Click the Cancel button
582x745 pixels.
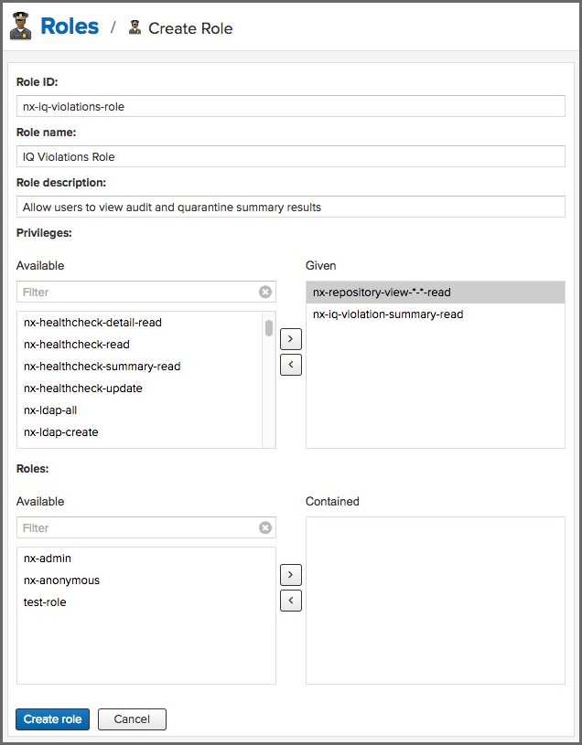(132, 719)
